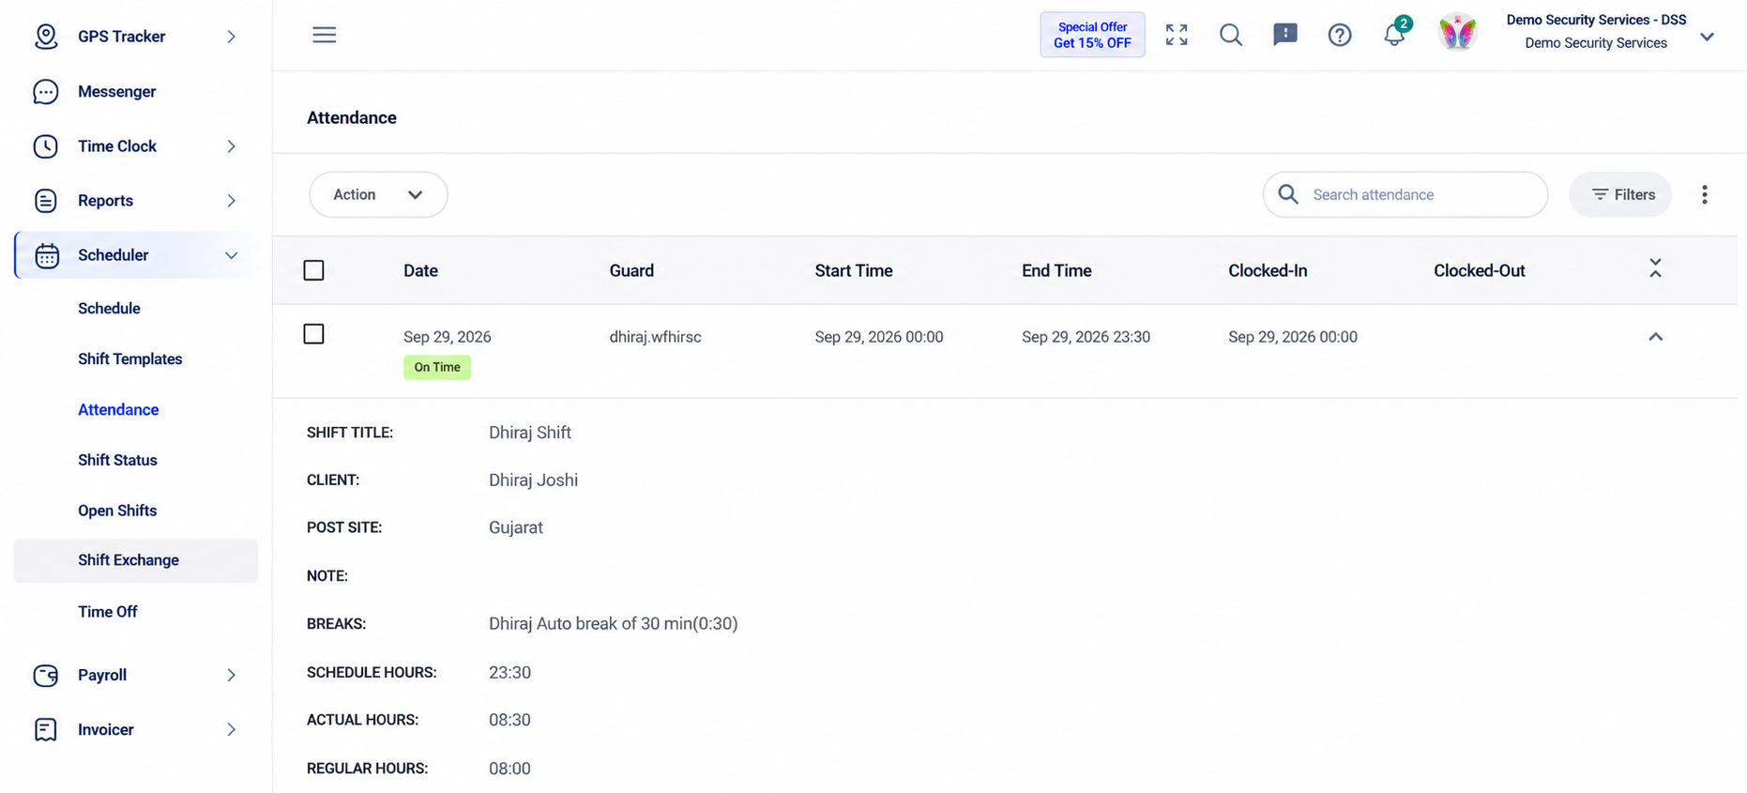Click the Special Offer 15% OFF button
Viewport: 1747px width, 793px height.
pos(1092,35)
